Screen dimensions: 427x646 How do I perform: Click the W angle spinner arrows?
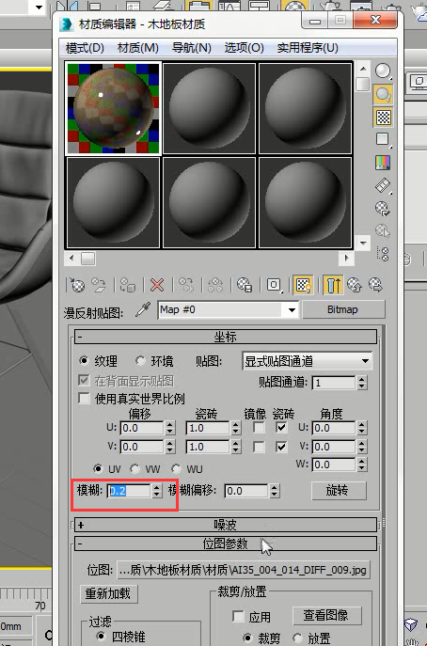pos(362,465)
